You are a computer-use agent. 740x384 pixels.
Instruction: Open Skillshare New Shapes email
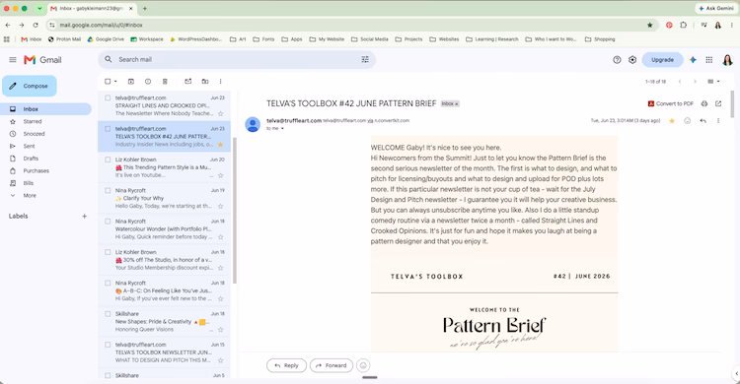coord(164,321)
